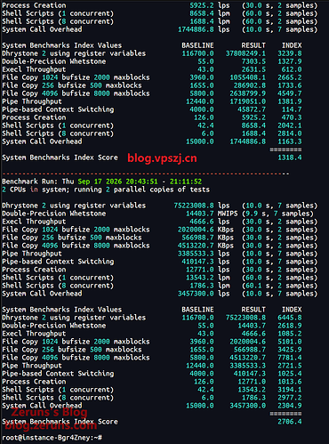Click the root@instance-Bgr4Zney shell prompt
The height and width of the screenshot is (444, 329).
[52, 438]
